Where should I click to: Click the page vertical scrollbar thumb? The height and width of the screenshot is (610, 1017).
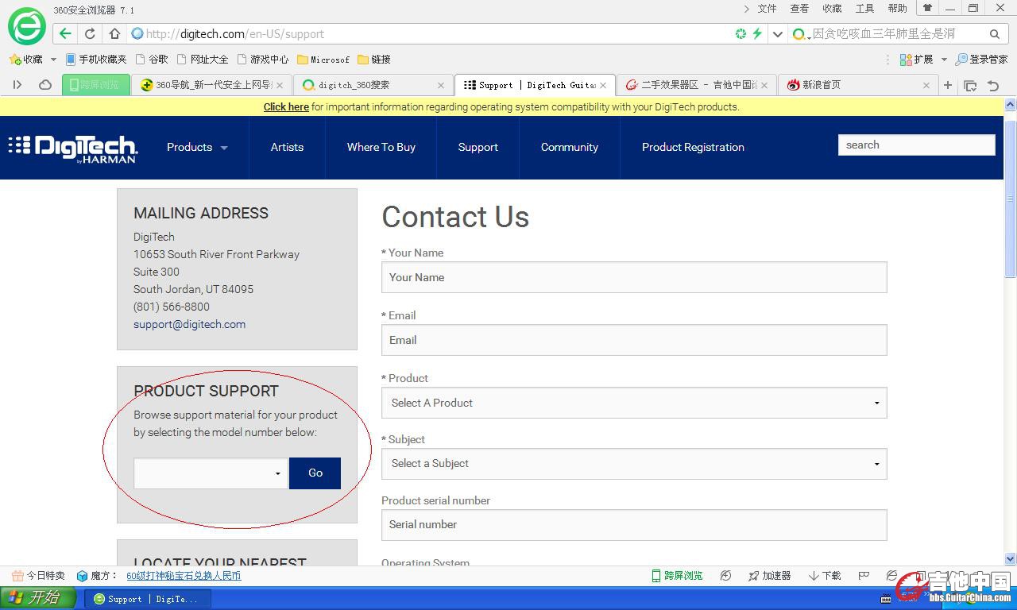(1011, 199)
